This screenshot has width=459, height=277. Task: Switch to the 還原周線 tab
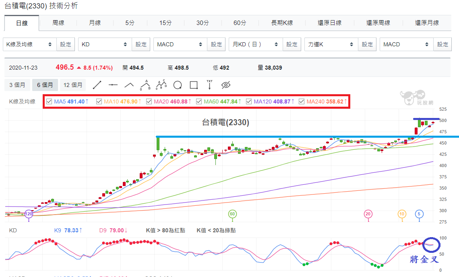click(378, 23)
